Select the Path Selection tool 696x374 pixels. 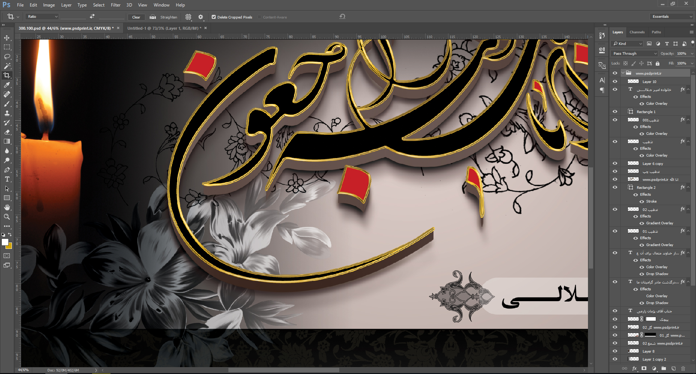point(7,188)
